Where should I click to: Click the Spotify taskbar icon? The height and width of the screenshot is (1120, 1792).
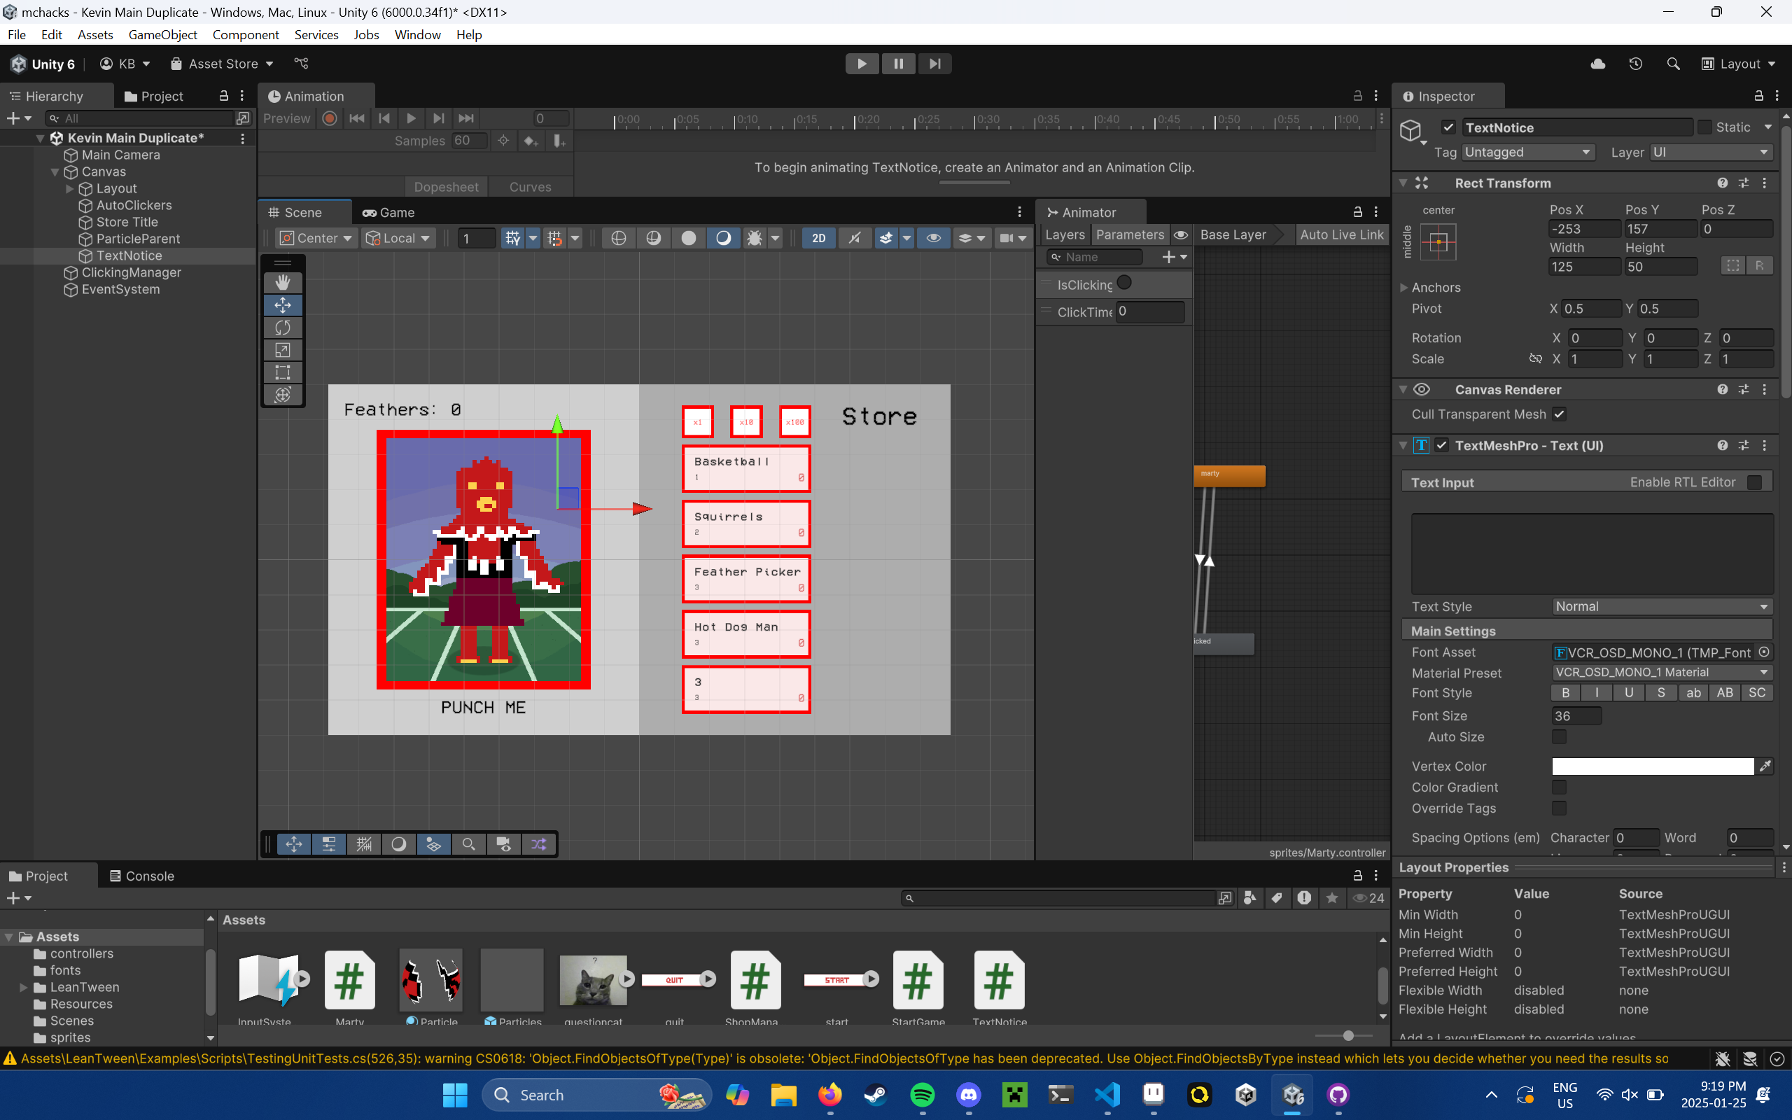922,1095
